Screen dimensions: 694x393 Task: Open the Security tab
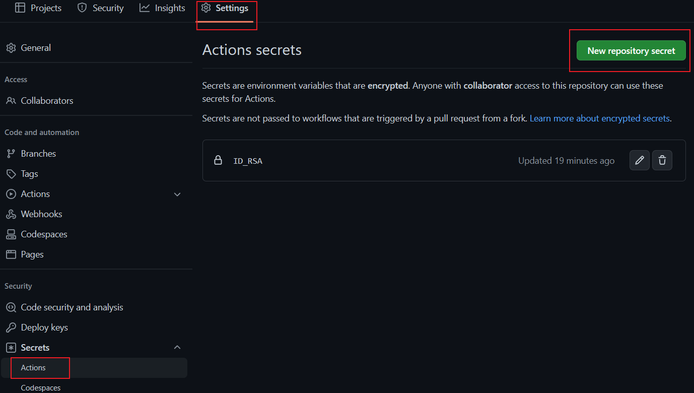point(100,8)
